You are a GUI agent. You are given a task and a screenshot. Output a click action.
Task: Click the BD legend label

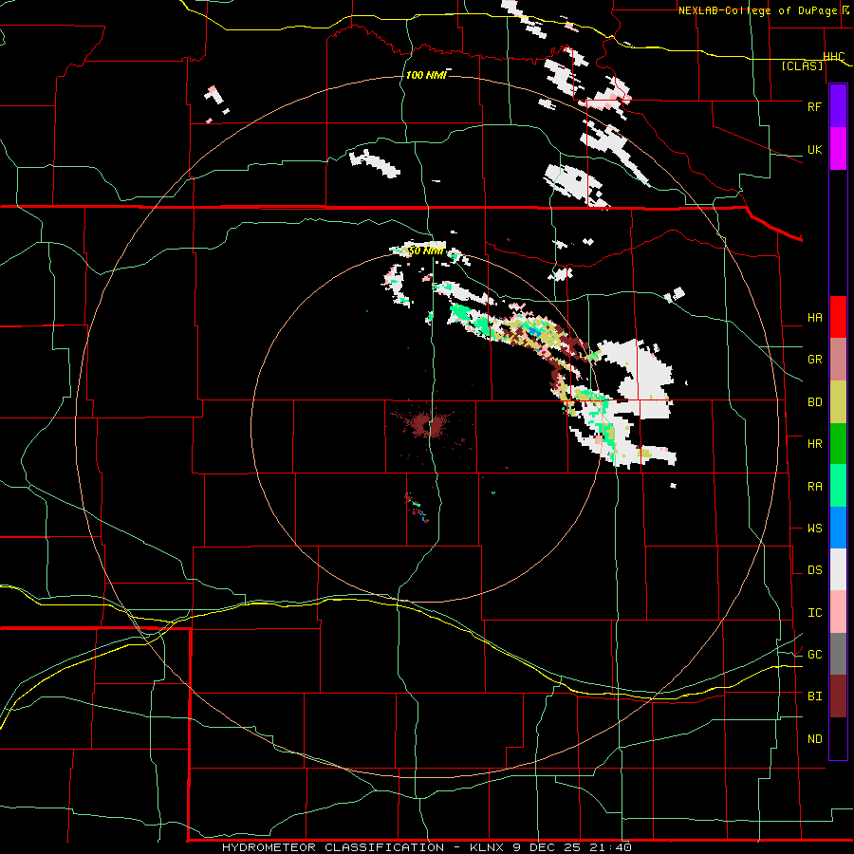pyautogui.click(x=814, y=402)
